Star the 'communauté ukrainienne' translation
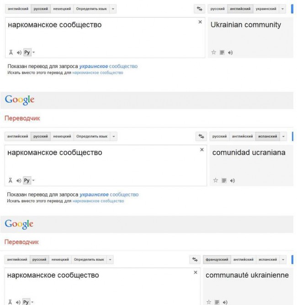Image resolution: width=297 pixels, height=305 pixels. click(208, 302)
